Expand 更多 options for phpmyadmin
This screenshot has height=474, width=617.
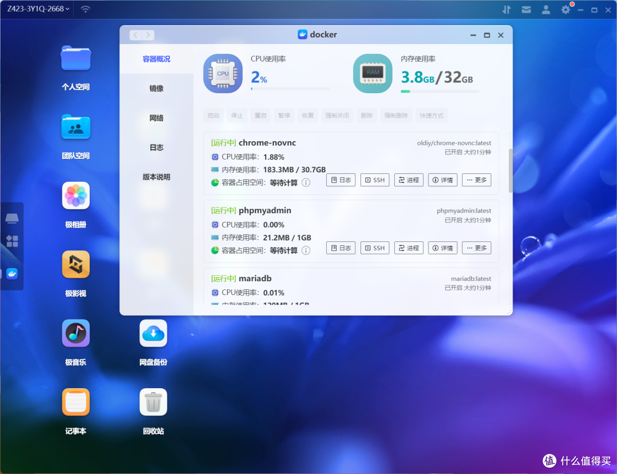coord(476,248)
